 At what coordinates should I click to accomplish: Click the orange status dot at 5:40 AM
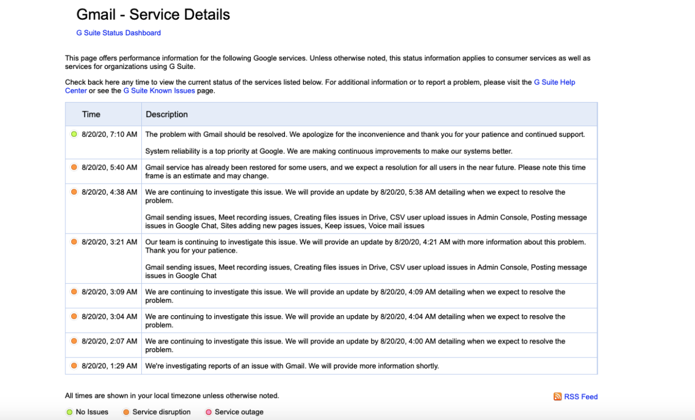[74, 167]
